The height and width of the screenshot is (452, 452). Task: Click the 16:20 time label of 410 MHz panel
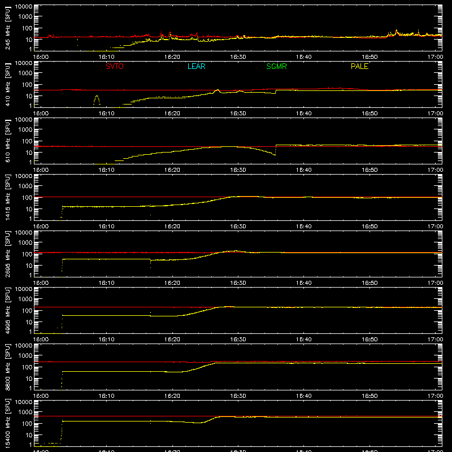(172, 114)
